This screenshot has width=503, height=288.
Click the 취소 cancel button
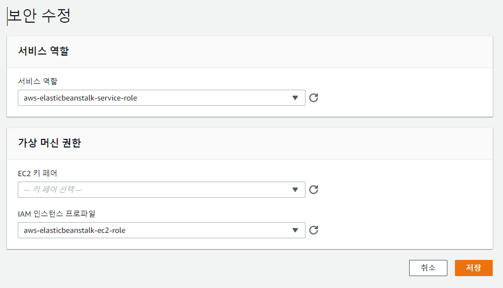coord(428,268)
